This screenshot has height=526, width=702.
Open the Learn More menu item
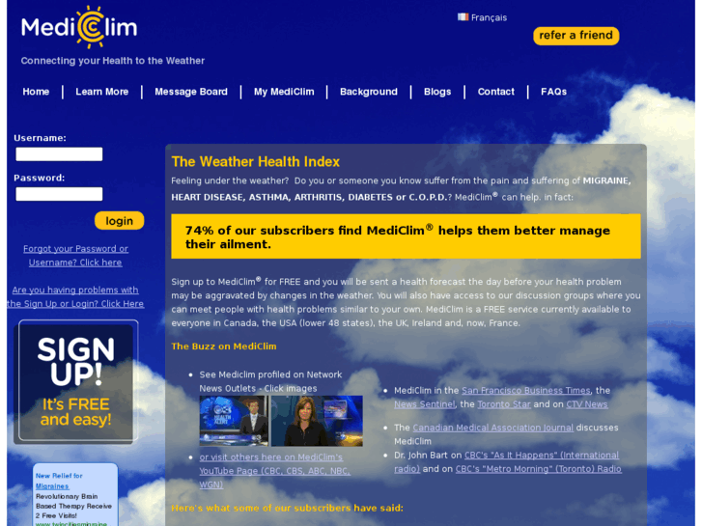[x=102, y=92]
